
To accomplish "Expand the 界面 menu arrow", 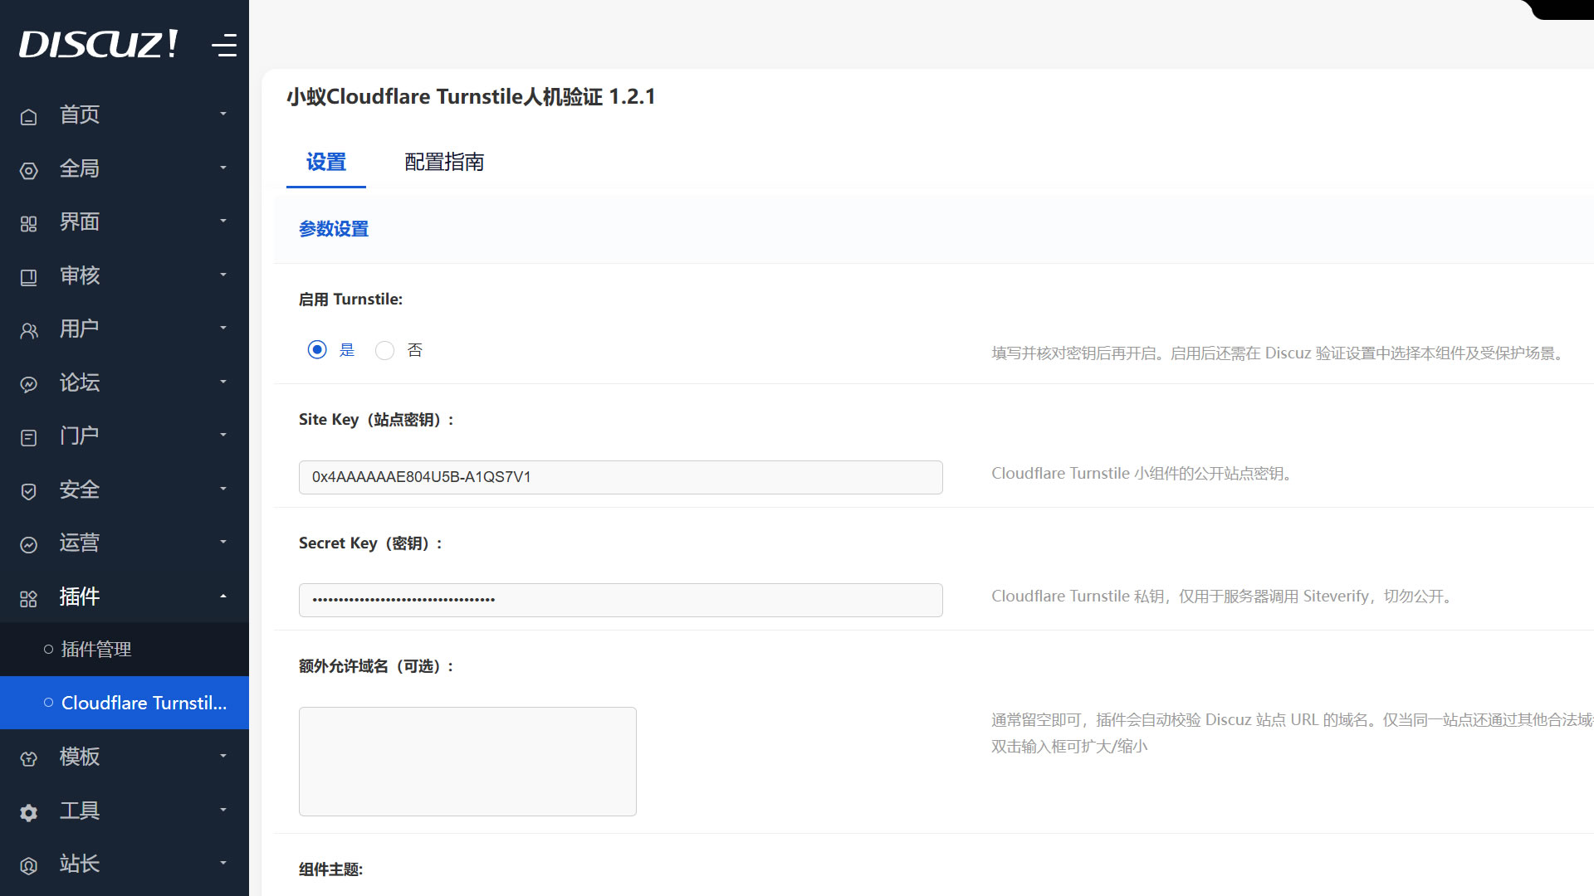I will click(x=222, y=221).
